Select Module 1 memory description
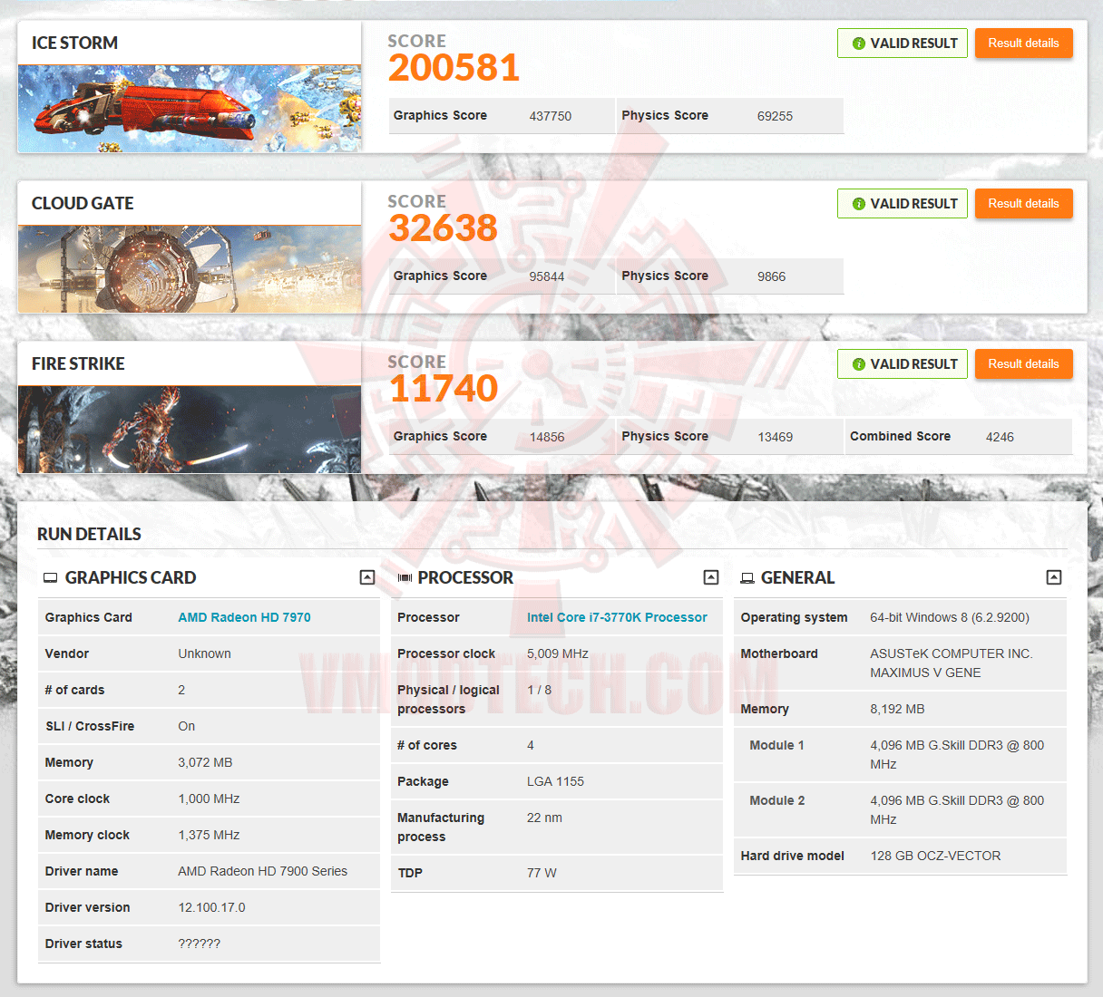This screenshot has height=997, width=1103. 957,754
